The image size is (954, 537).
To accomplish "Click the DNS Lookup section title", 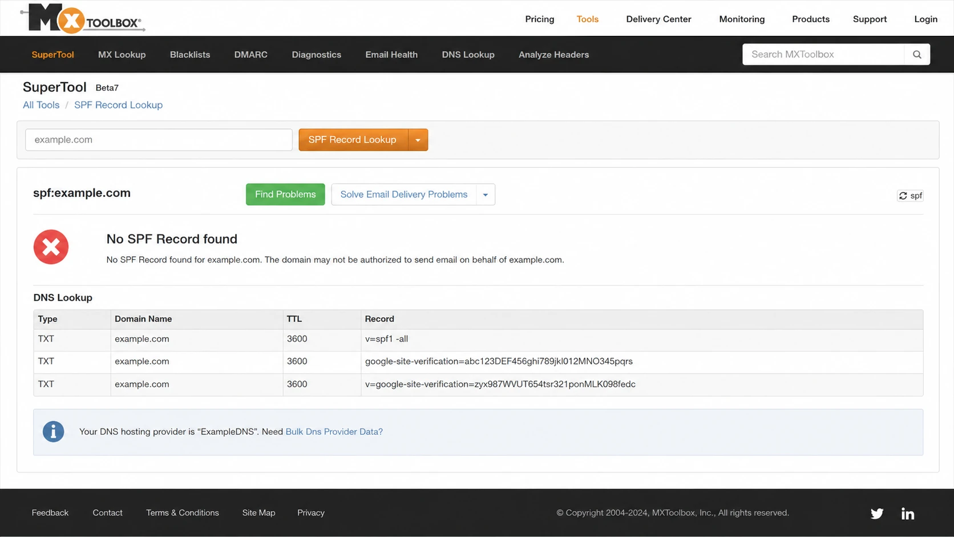I will click(63, 298).
